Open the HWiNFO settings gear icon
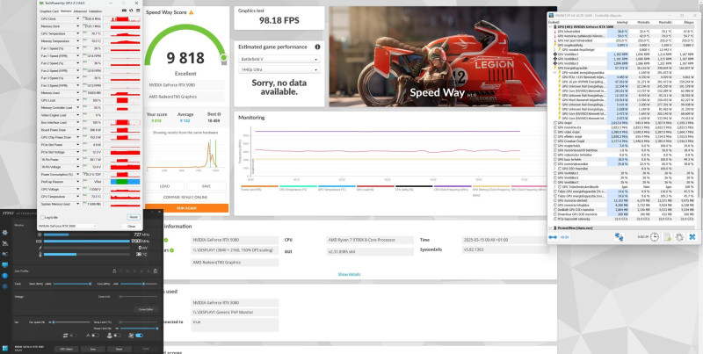 [x=679, y=237]
